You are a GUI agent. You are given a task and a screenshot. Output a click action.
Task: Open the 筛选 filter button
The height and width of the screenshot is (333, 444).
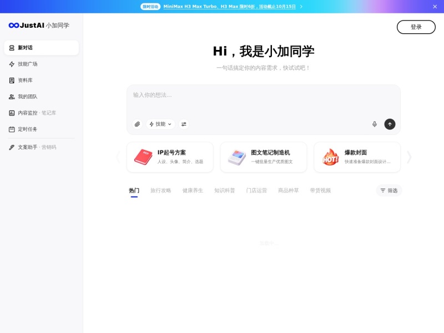click(x=389, y=190)
